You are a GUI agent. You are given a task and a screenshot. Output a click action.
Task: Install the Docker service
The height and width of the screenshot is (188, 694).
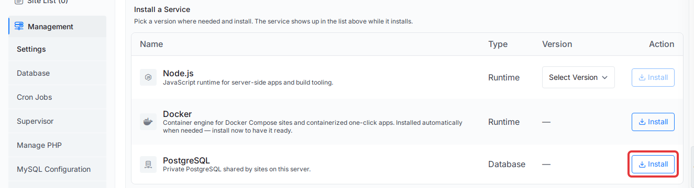[x=653, y=122]
